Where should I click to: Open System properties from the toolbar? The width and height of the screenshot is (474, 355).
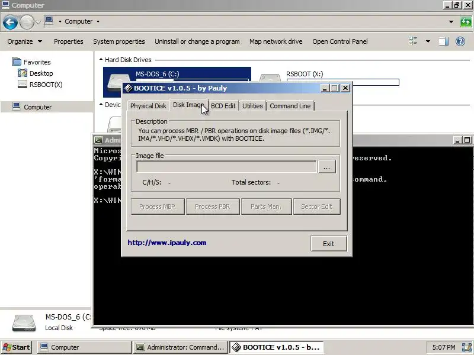(119, 41)
